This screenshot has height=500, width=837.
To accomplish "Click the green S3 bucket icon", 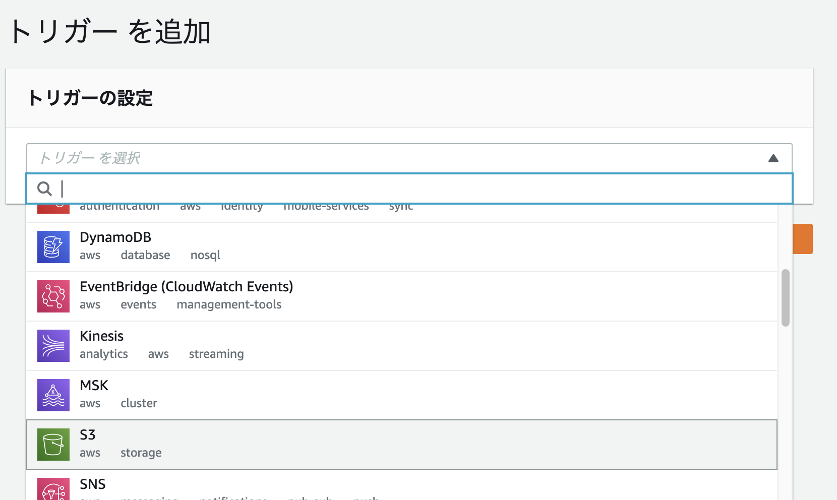I will pyautogui.click(x=53, y=445).
